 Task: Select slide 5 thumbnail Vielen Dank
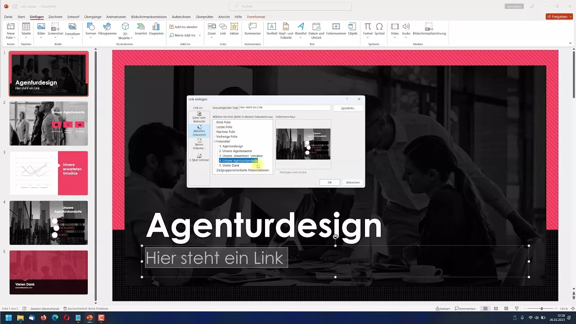pyautogui.click(x=49, y=272)
